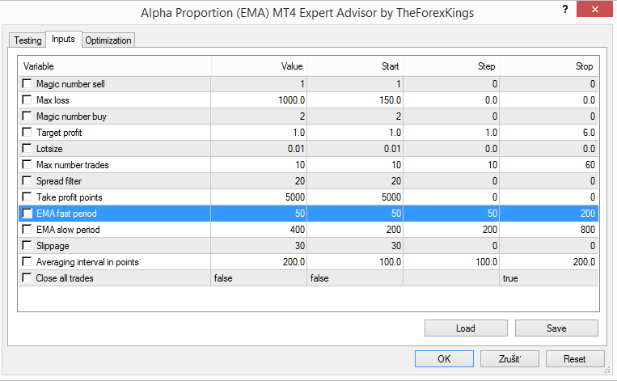Enable the Close all trades checkbox
617x381 pixels.
(27, 278)
